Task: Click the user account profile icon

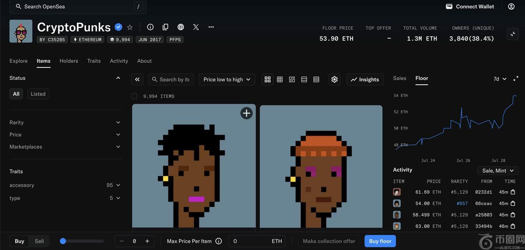Action: (x=511, y=7)
